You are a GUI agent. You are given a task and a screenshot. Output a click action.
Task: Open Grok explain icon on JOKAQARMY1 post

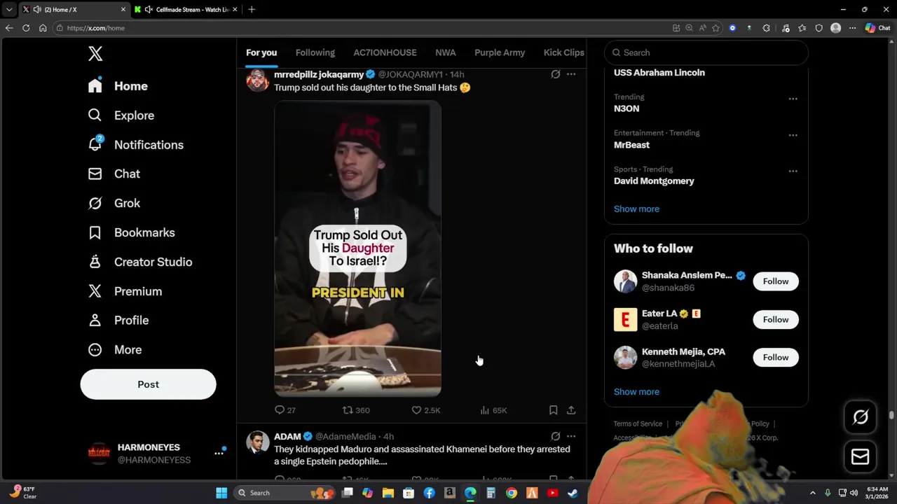point(555,74)
